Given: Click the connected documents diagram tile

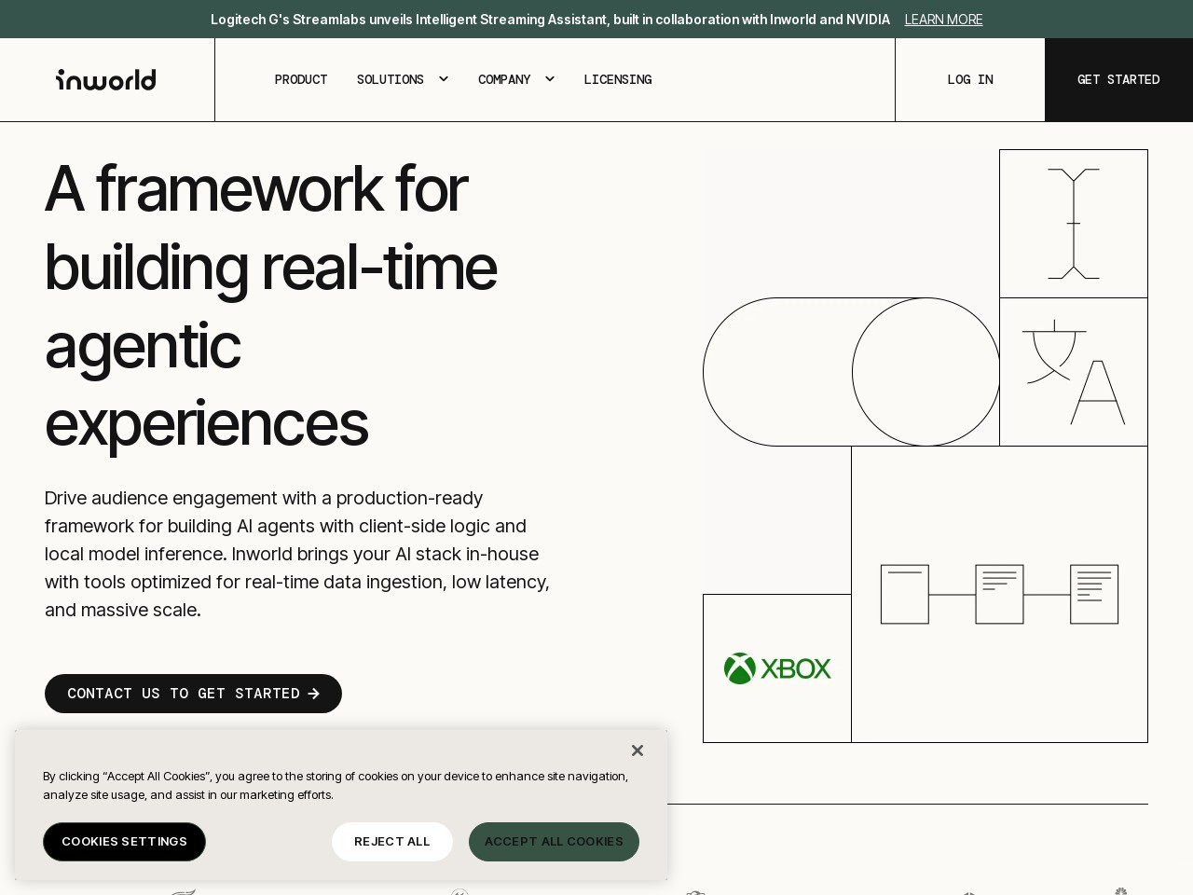Looking at the screenshot, I should click(999, 594).
